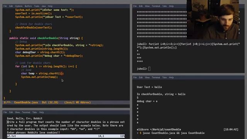Click 'Enter phrase: Hobbits love cookies!!' line

pyautogui.click(x=34, y=132)
